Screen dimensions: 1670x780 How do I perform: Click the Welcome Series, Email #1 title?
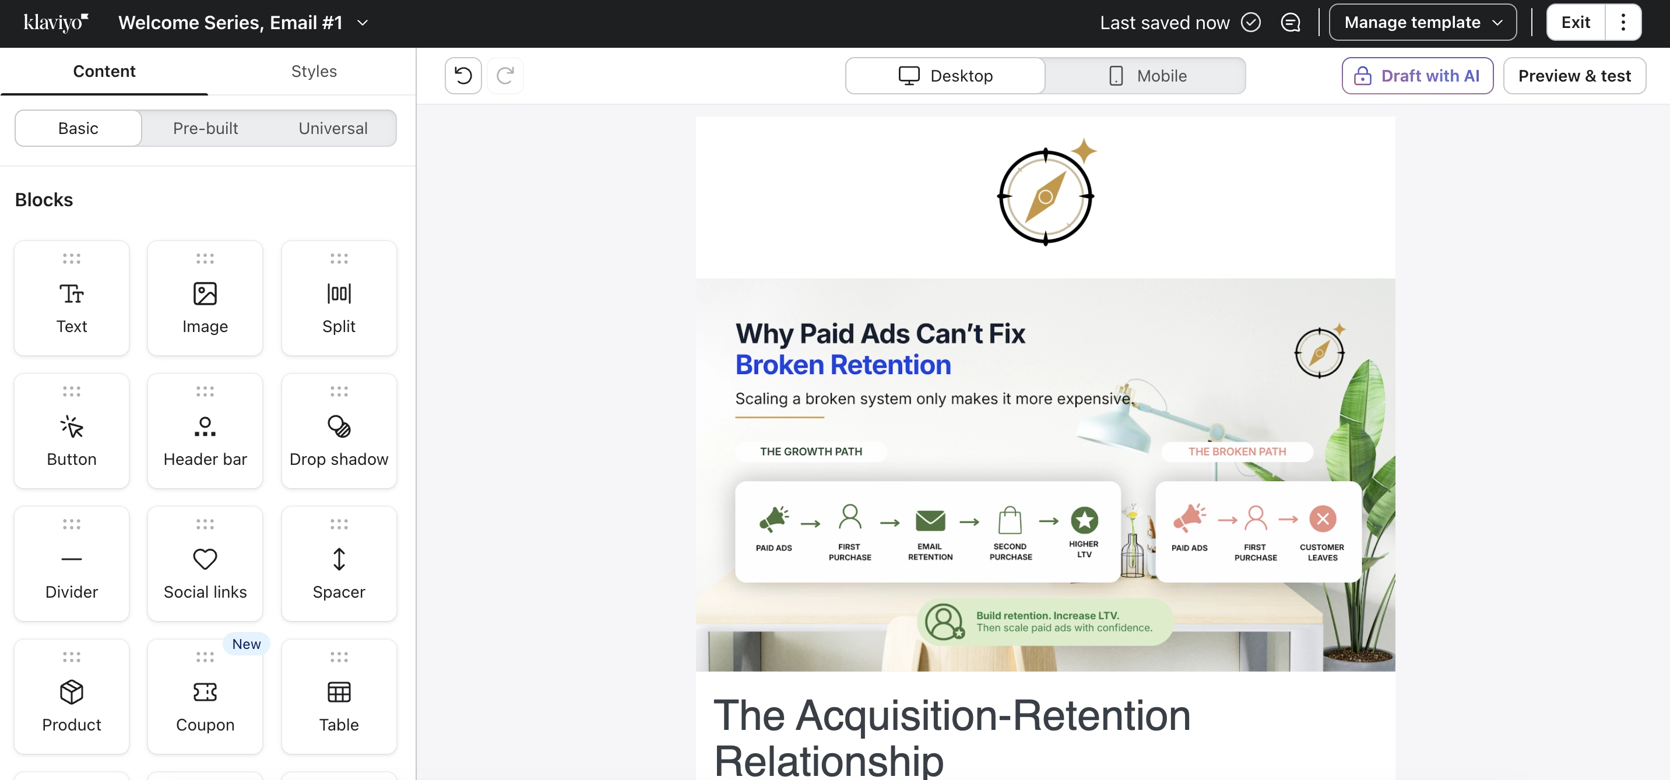[x=230, y=23]
